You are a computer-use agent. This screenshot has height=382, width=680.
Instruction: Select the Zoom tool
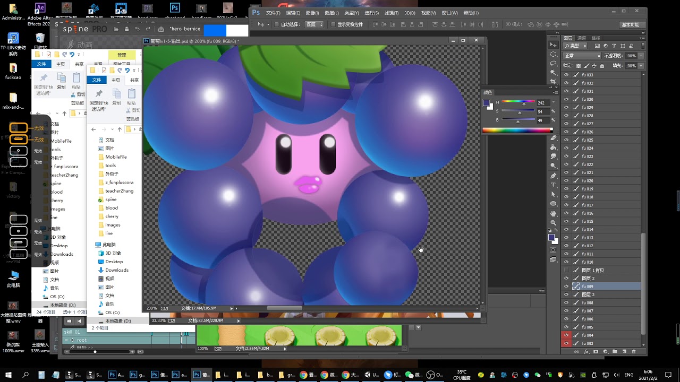click(x=553, y=223)
